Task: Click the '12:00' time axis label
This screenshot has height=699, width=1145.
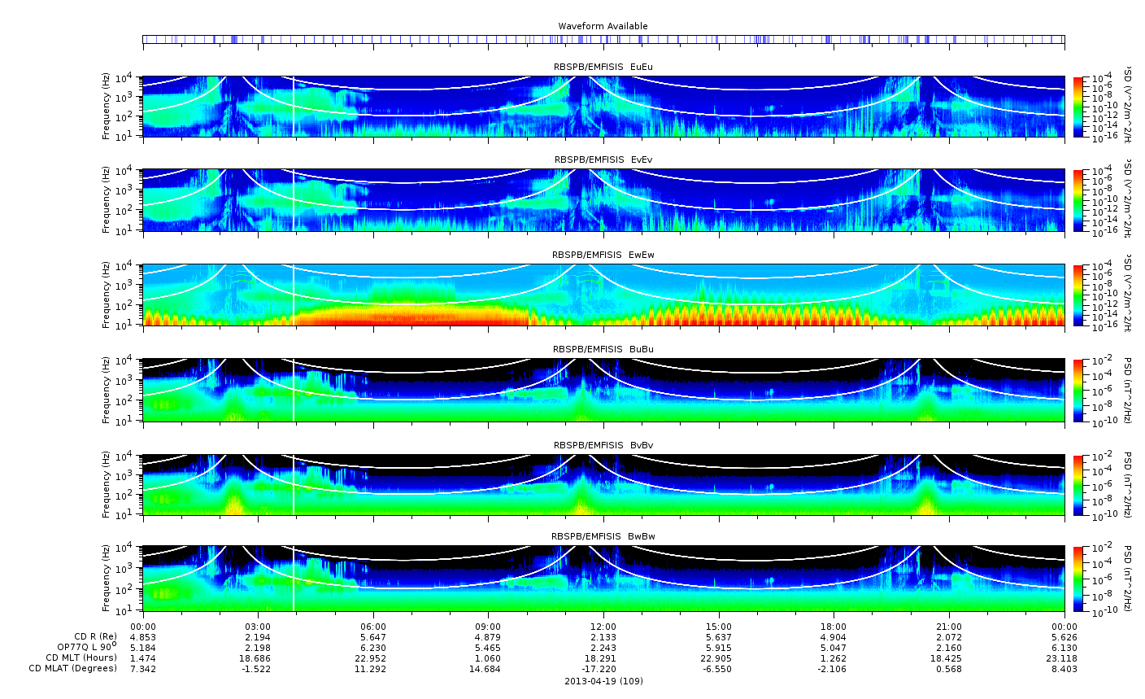Action: click(x=603, y=627)
